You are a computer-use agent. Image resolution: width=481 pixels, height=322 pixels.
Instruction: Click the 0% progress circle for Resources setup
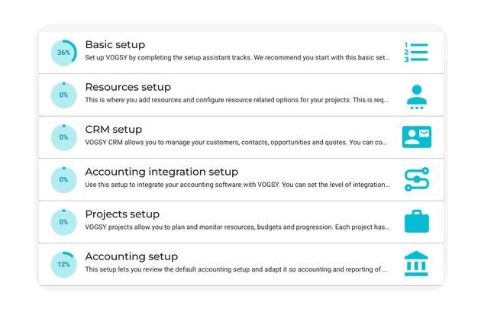(x=64, y=95)
